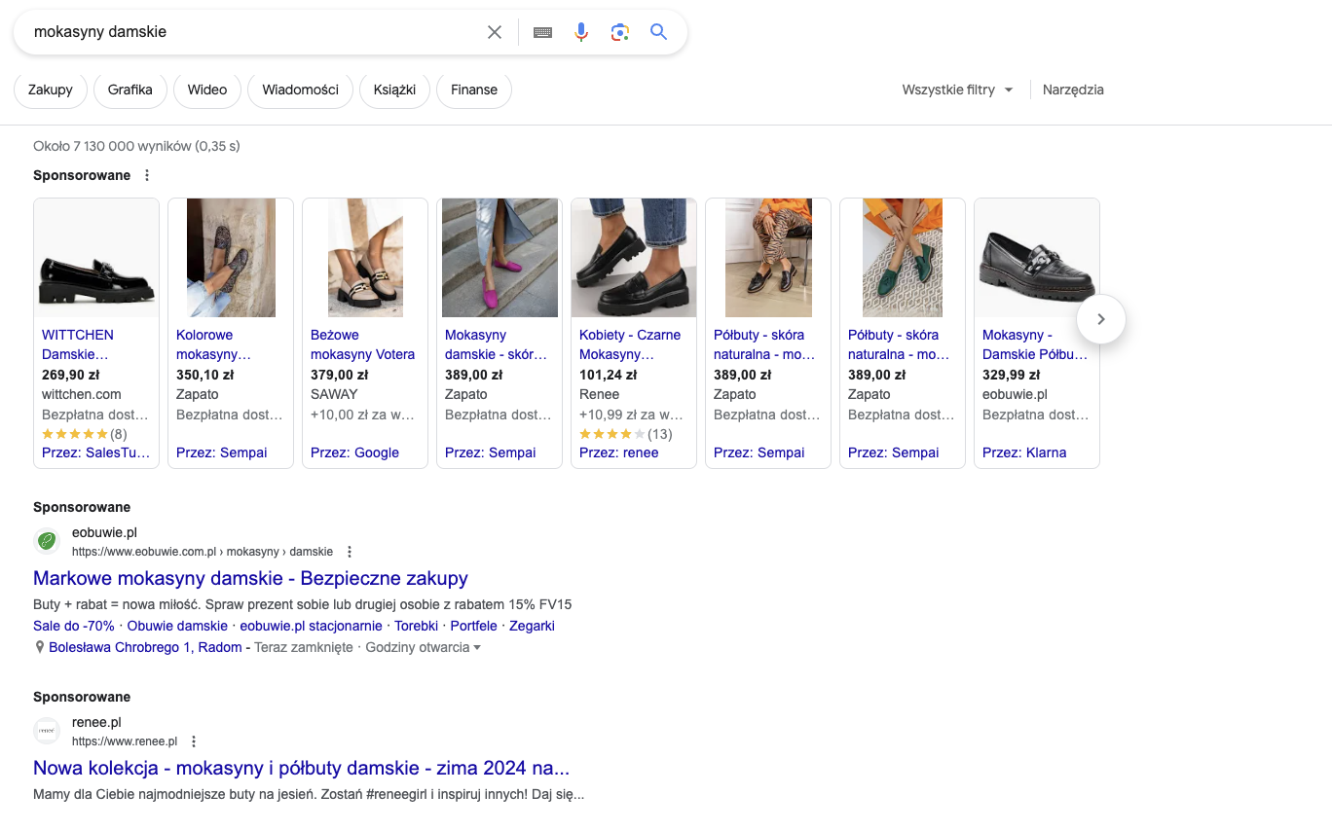This screenshot has width=1332, height=831.
Task: Open pink Mokasyny damskie skórzane image
Action: [x=499, y=258]
